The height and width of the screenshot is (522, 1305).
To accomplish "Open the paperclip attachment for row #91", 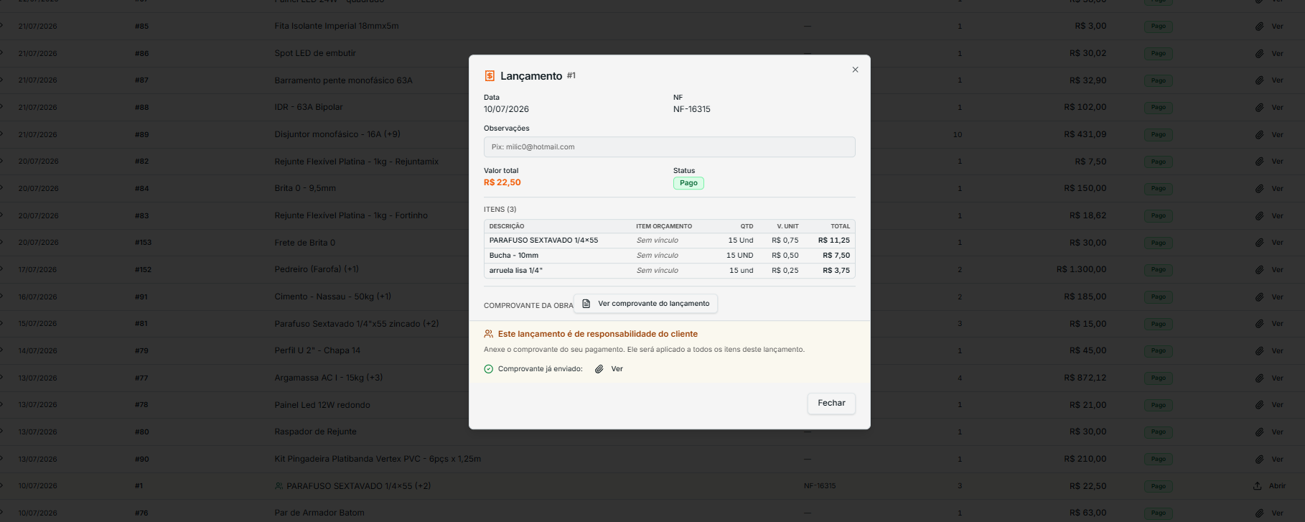I will click(x=1269, y=297).
